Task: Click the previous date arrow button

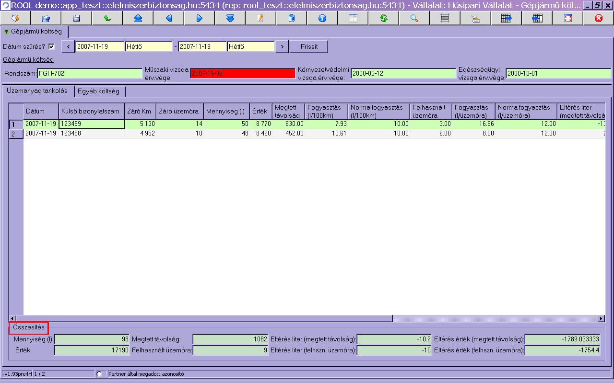Action: pyautogui.click(x=68, y=46)
